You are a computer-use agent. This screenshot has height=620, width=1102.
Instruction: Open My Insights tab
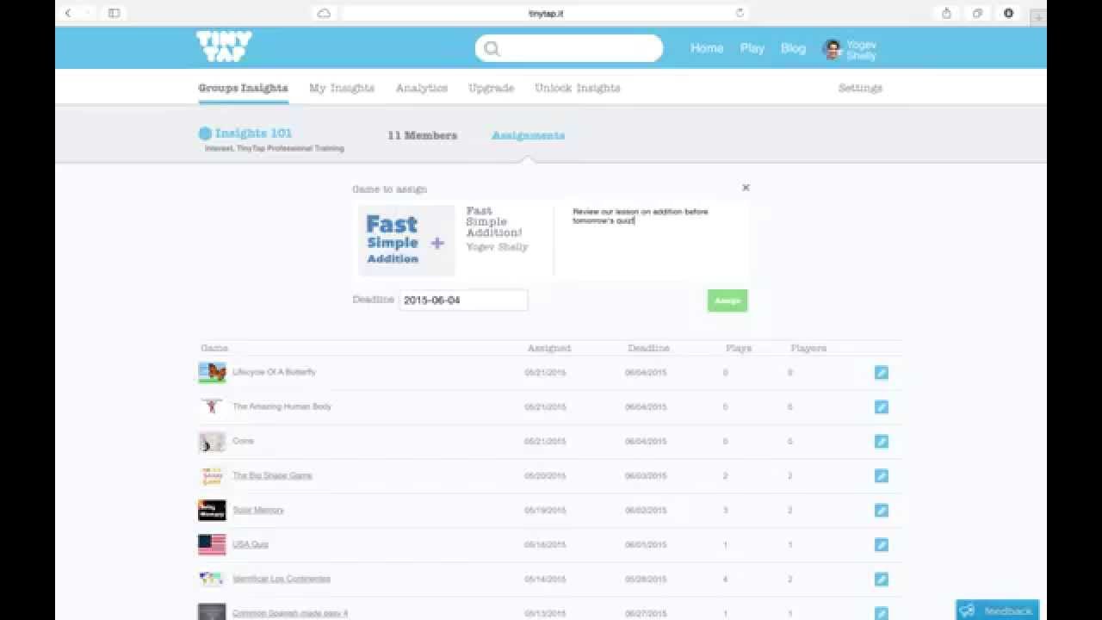[342, 88]
